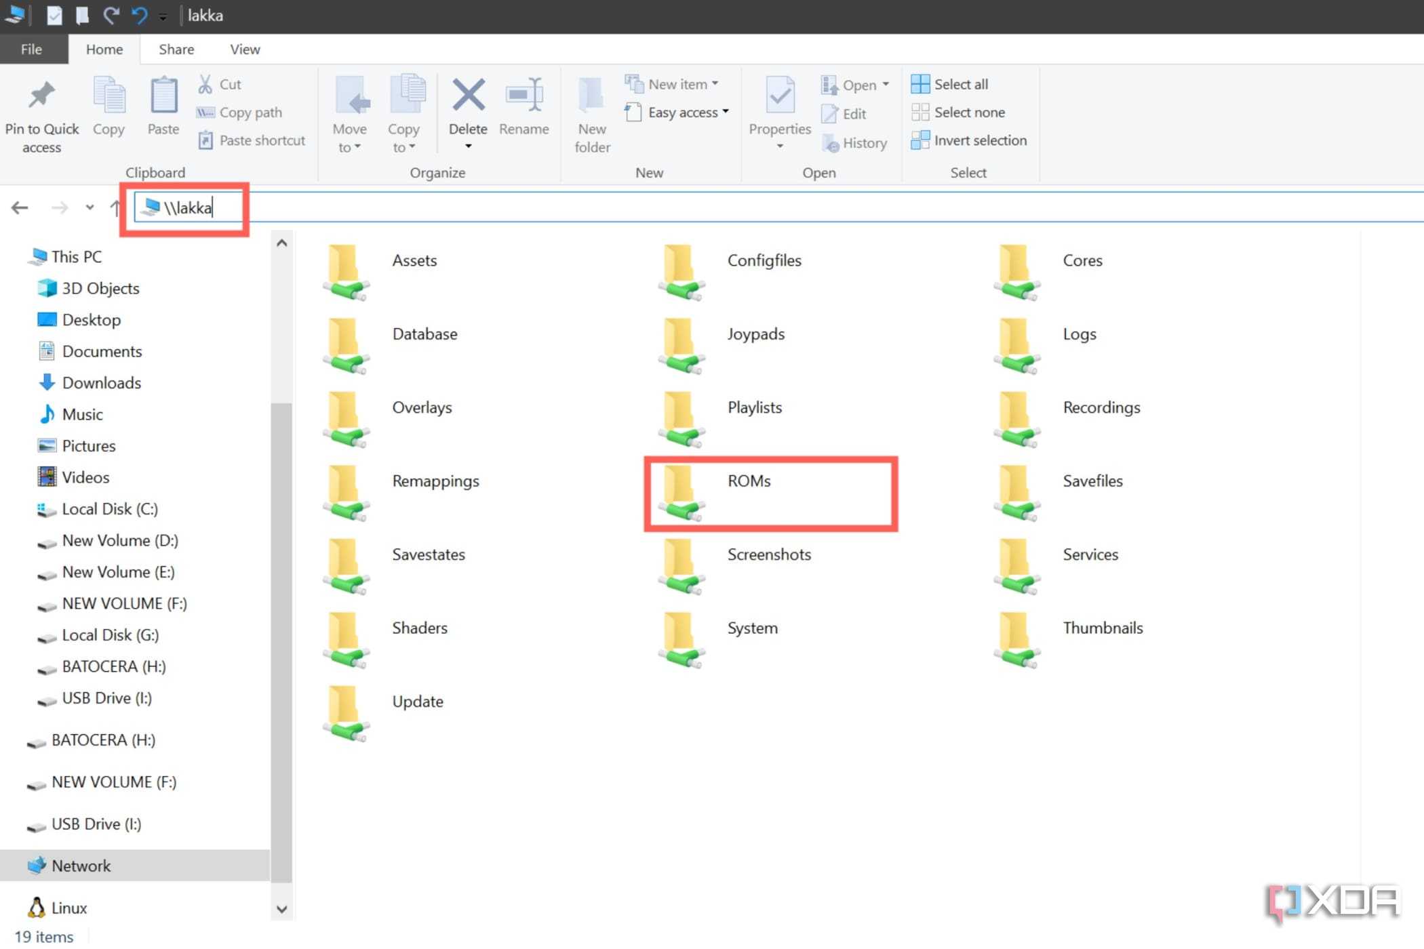Switch to the View ribbon tab
The height and width of the screenshot is (949, 1424).
(x=245, y=49)
